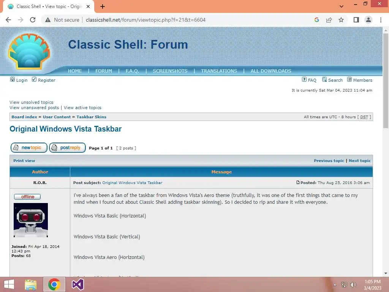The width and height of the screenshot is (389, 292).
Task: Bookmark this page with the star icon
Action: tap(341, 20)
